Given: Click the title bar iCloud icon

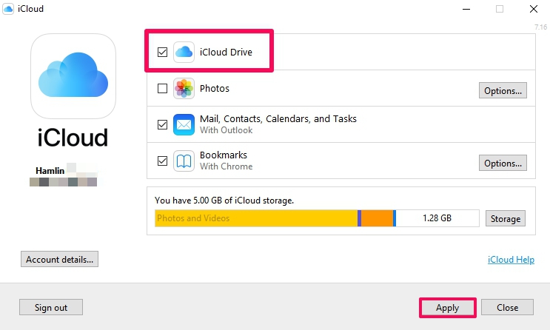Looking at the screenshot, I should 8,9.
